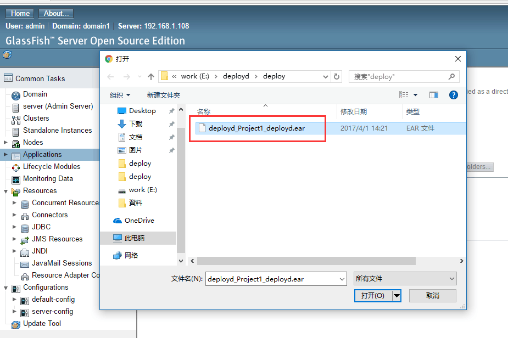This screenshot has height=338, width=508.
Task: Click the Update Tool icon
Action: 15,325
